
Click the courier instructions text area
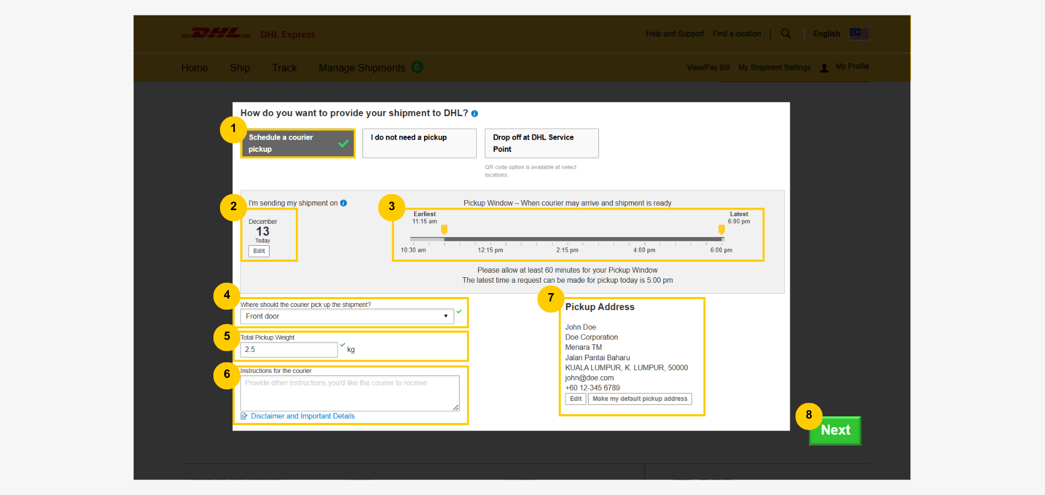pyautogui.click(x=350, y=393)
